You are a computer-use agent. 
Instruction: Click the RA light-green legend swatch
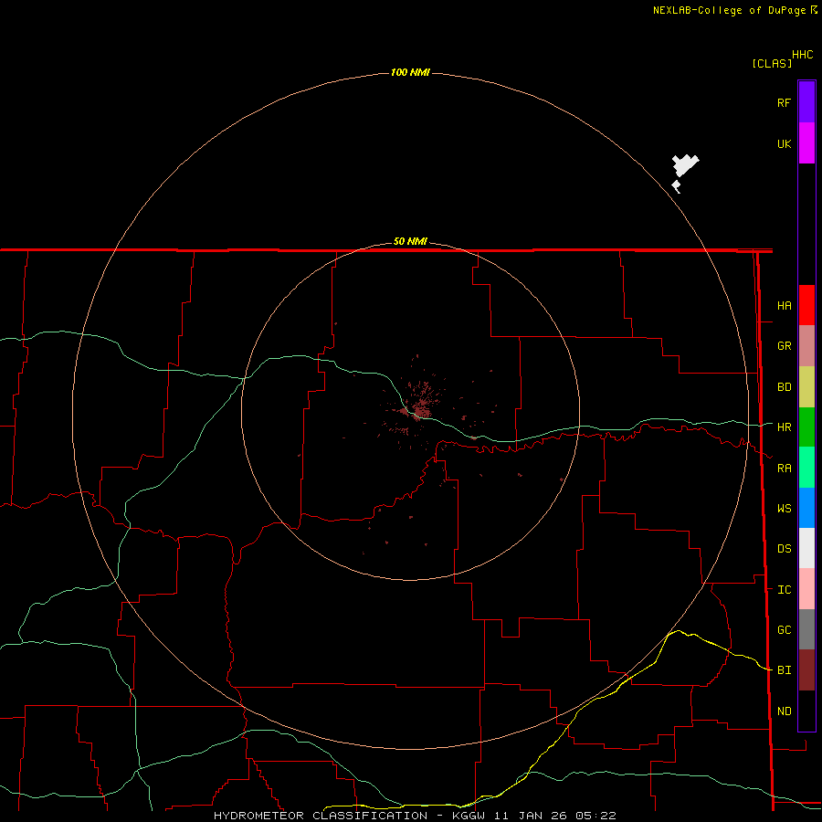pyautogui.click(x=806, y=468)
